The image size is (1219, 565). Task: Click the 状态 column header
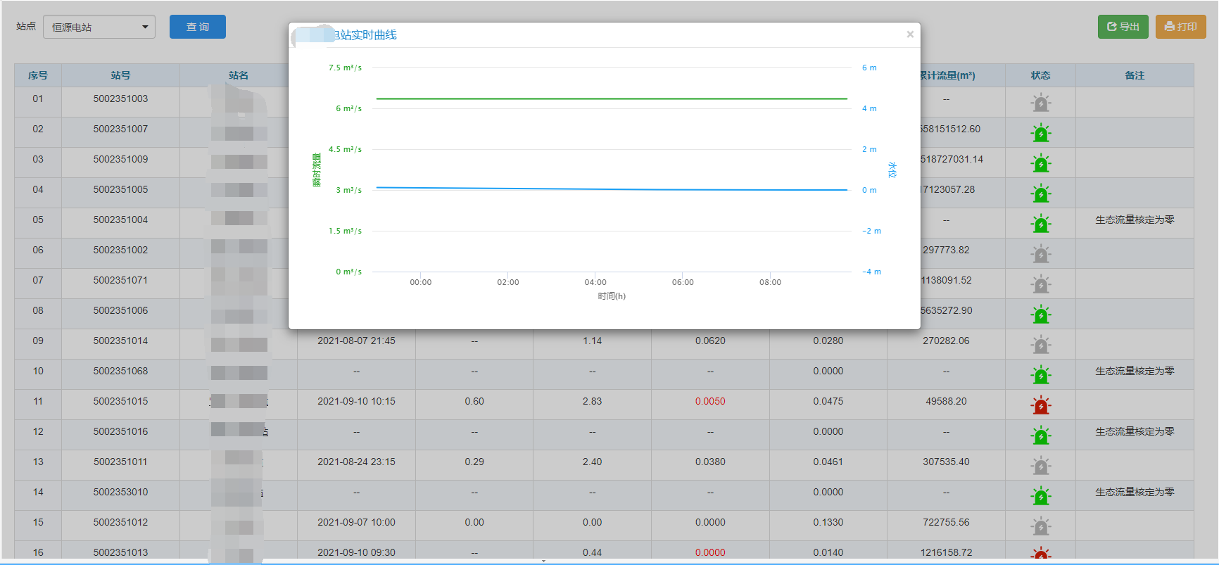(1040, 75)
